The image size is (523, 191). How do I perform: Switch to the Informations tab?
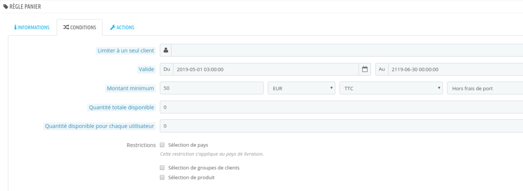32,28
